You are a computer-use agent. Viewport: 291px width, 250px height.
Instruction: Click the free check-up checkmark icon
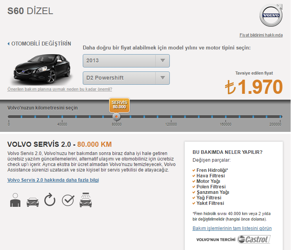68,200
